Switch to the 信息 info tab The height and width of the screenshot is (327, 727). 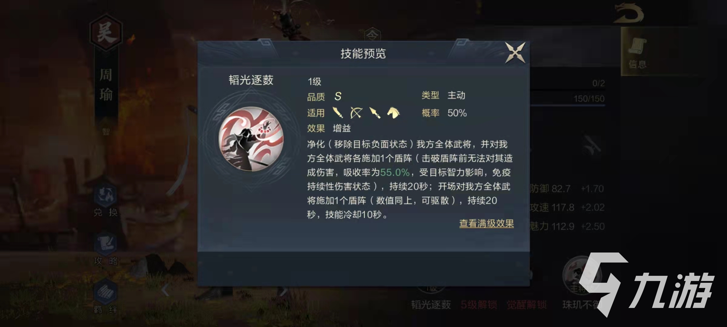click(x=638, y=52)
